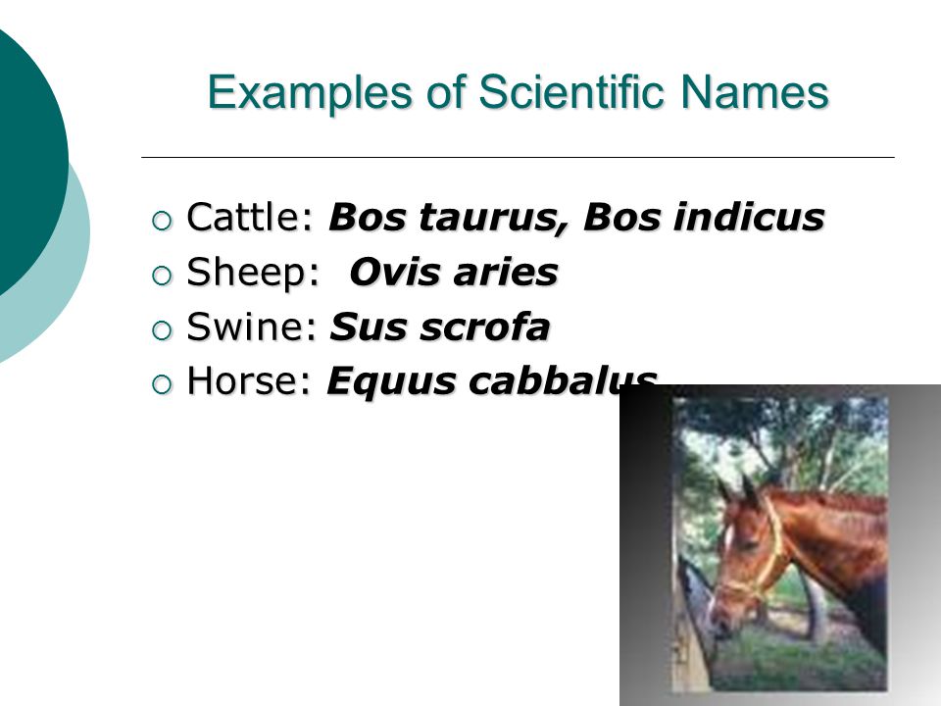Click the bullet circle beside Cattle

[x=162, y=221]
